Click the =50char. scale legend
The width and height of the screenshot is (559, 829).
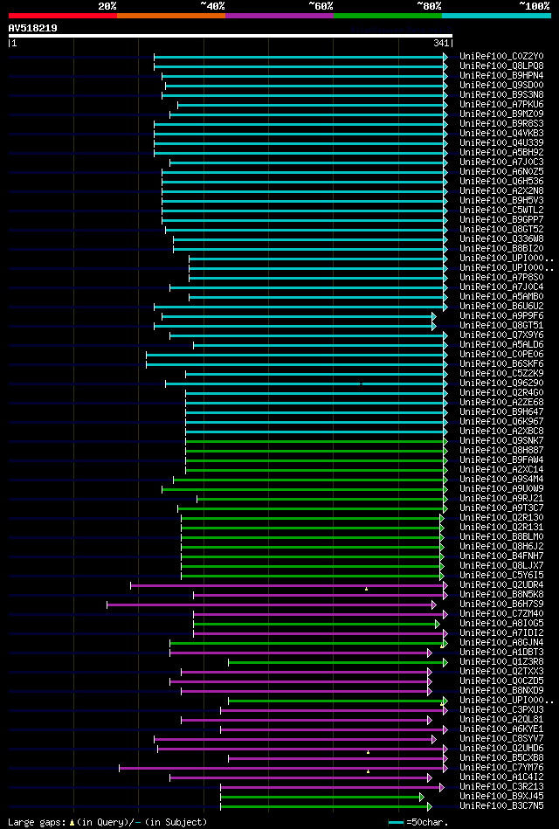pyautogui.click(x=418, y=822)
